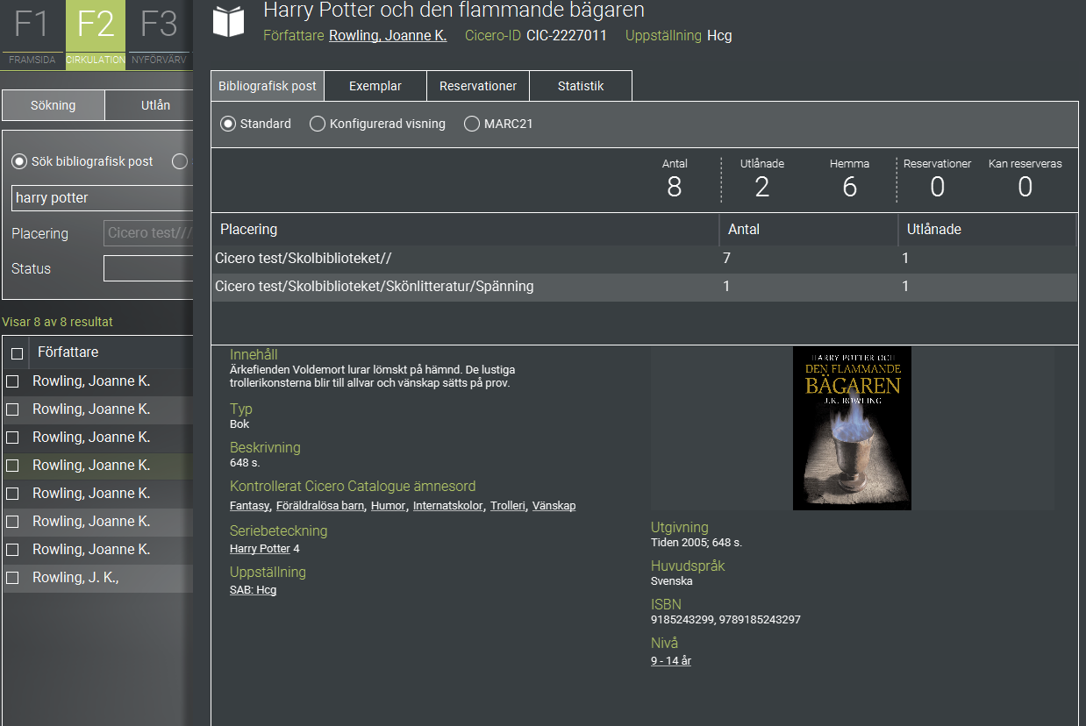Click the Hemma 6 summary counter
Viewport: 1086px width, 726px height.
point(850,179)
